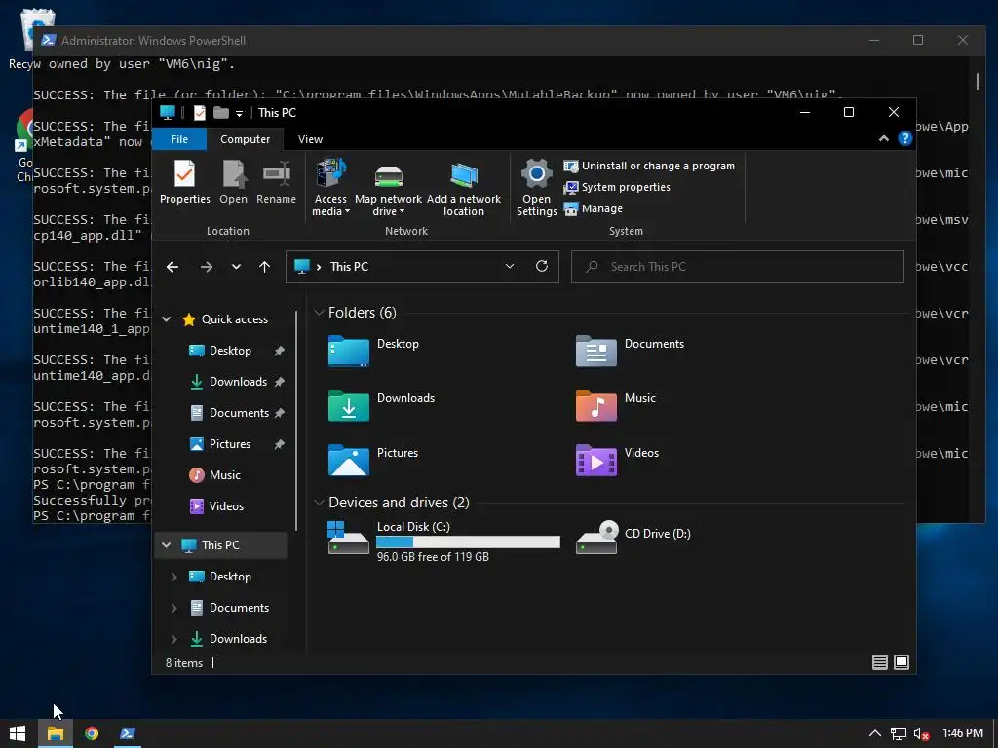Refresh the This PC view
The width and height of the screenshot is (998, 748).
(x=542, y=267)
